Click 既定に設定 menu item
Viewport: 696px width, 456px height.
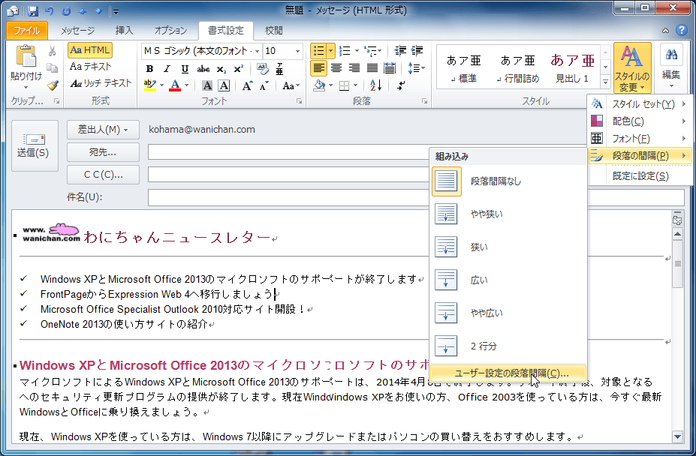pos(640,176)
